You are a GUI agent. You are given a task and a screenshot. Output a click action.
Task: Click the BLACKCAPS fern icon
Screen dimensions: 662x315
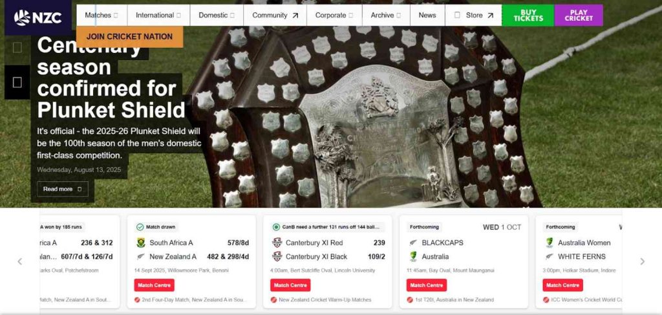point(413,243)
